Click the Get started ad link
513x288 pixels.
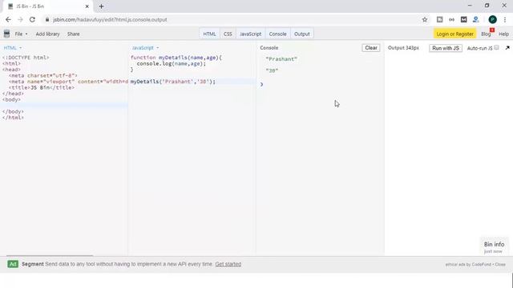coord(228,264)
